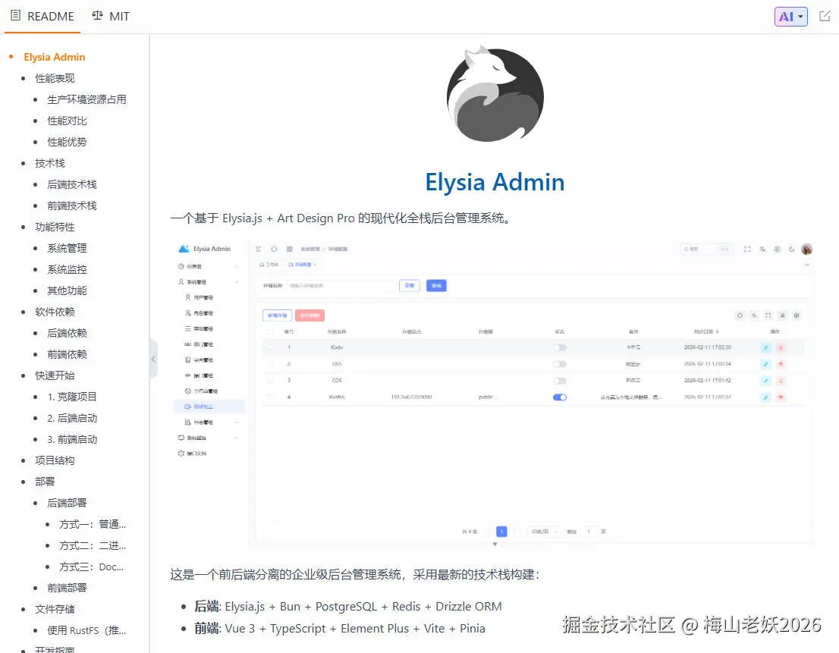Viewport: 839px width, 653px height.
Task: Toggle the Kodo row status switch
Action: click(x=560, y=347)
